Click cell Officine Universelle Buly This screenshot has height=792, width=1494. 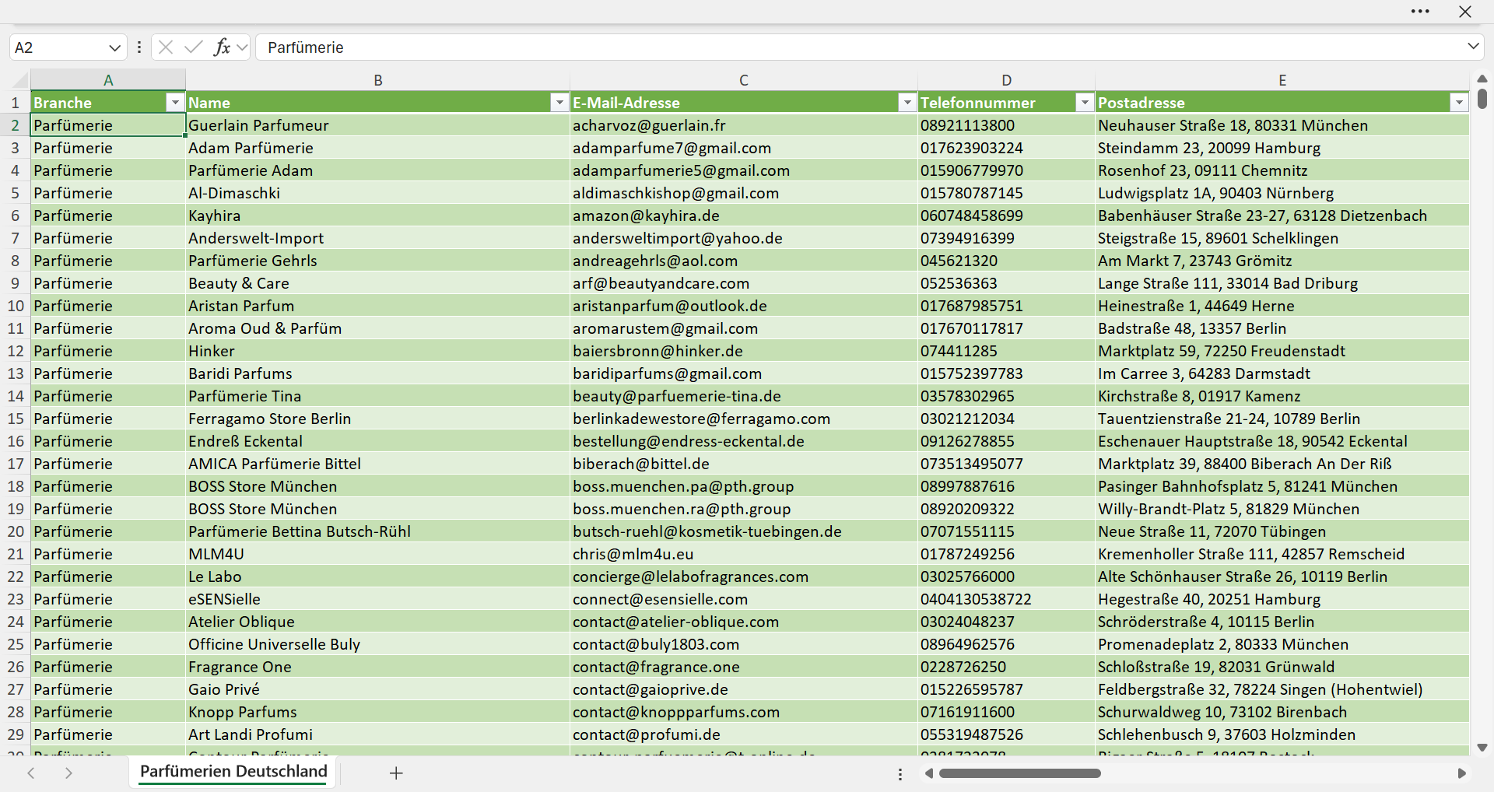(x=378, y=644)
